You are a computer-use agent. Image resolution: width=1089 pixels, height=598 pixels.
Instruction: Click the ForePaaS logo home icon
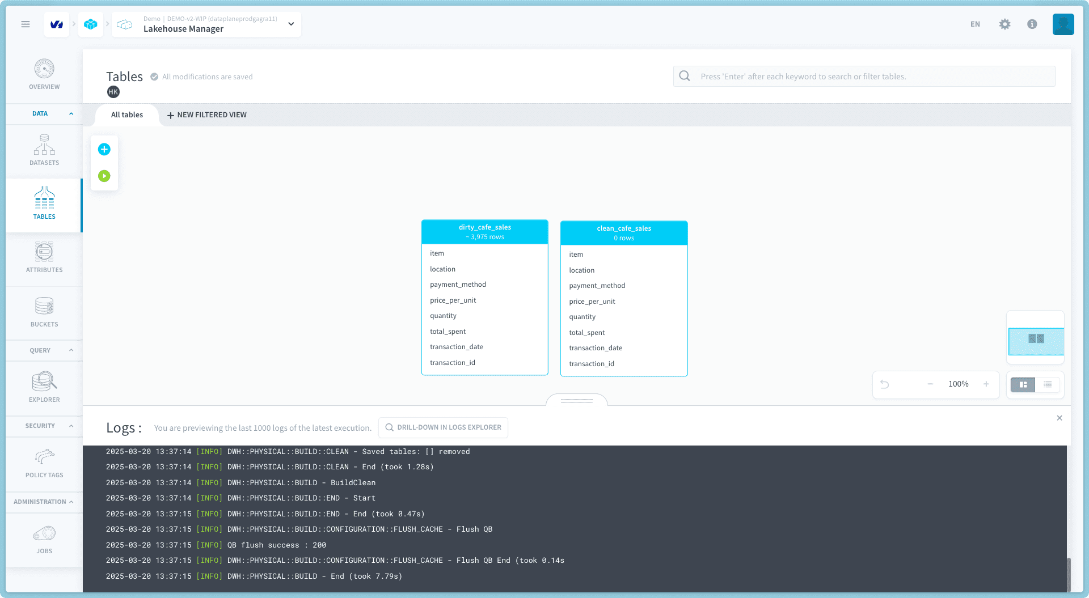pos(57,24)
